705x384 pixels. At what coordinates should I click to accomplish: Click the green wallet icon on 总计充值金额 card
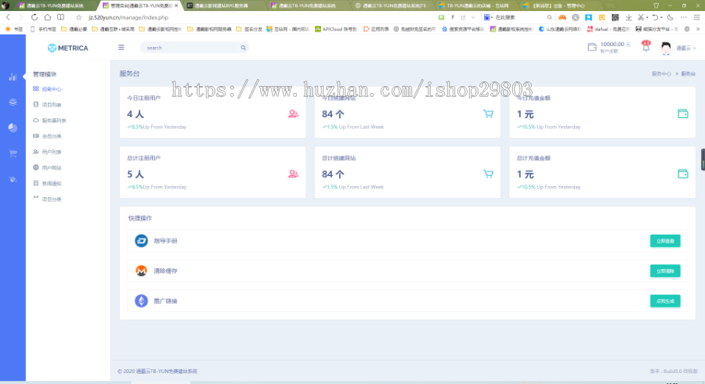pos(682,174)
